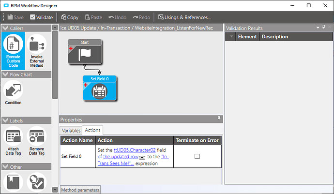This screenshot has height=194, width=334.
Task: Close the Validation Results panel
Action: pos(330,27)
